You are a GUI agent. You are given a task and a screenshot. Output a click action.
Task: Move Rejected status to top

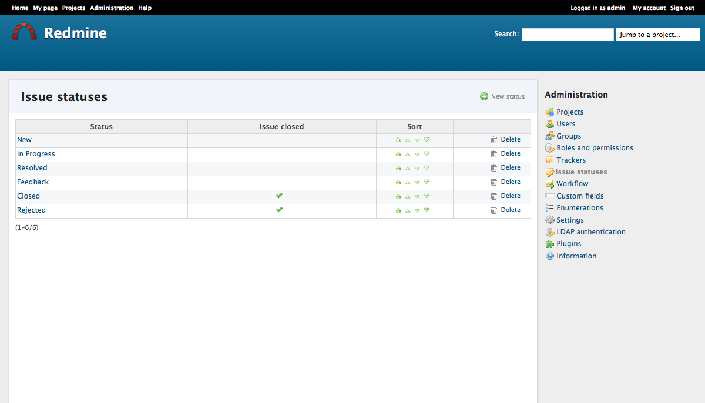tap(398, 210)
